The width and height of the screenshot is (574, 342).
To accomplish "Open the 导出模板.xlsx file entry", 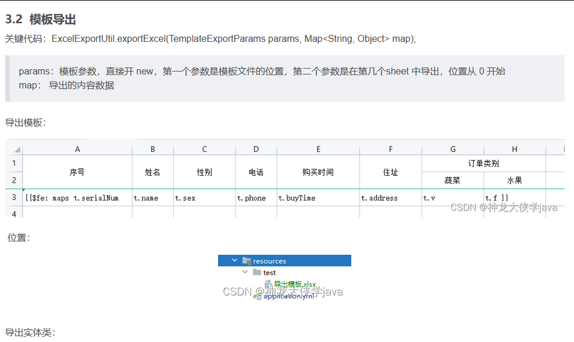I will 294,284.
